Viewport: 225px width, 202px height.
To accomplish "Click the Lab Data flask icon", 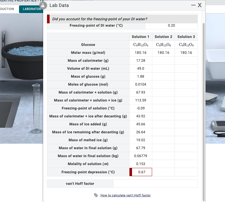I will click(43, 5).
